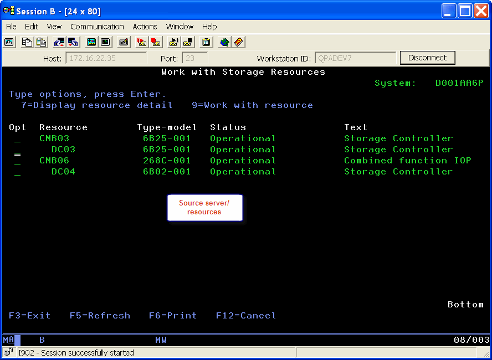This screenshot has height=360, width=492.
Task: Click the Opt field for DC04
Action: 17,173
